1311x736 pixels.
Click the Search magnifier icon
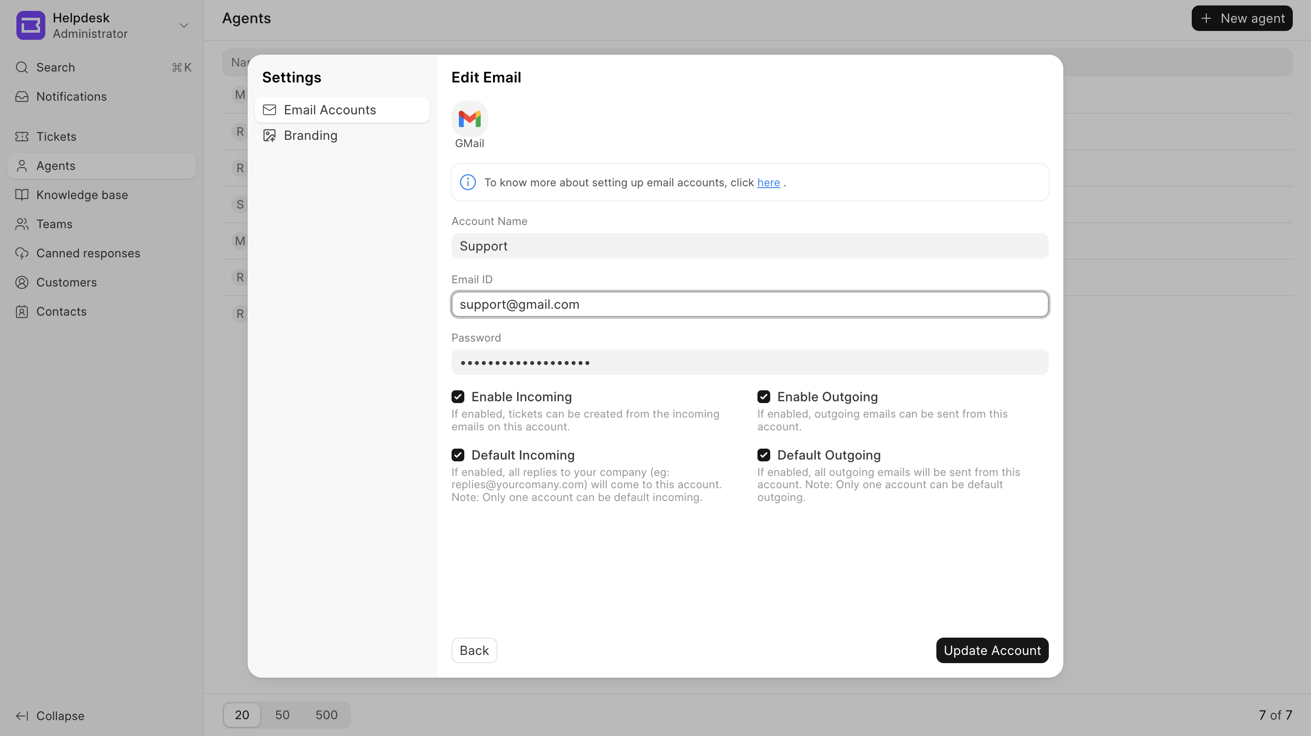click(x=21, y=67)
